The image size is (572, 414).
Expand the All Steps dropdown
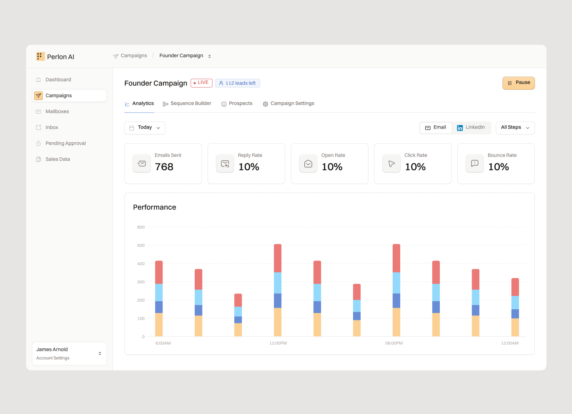coord(515,128)
